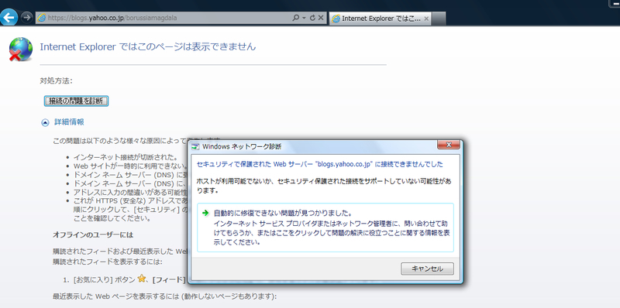Collapse the 詳細情報 expander arrow
The height and width of the screenshot is (308, 620).
tap(46, 123)
